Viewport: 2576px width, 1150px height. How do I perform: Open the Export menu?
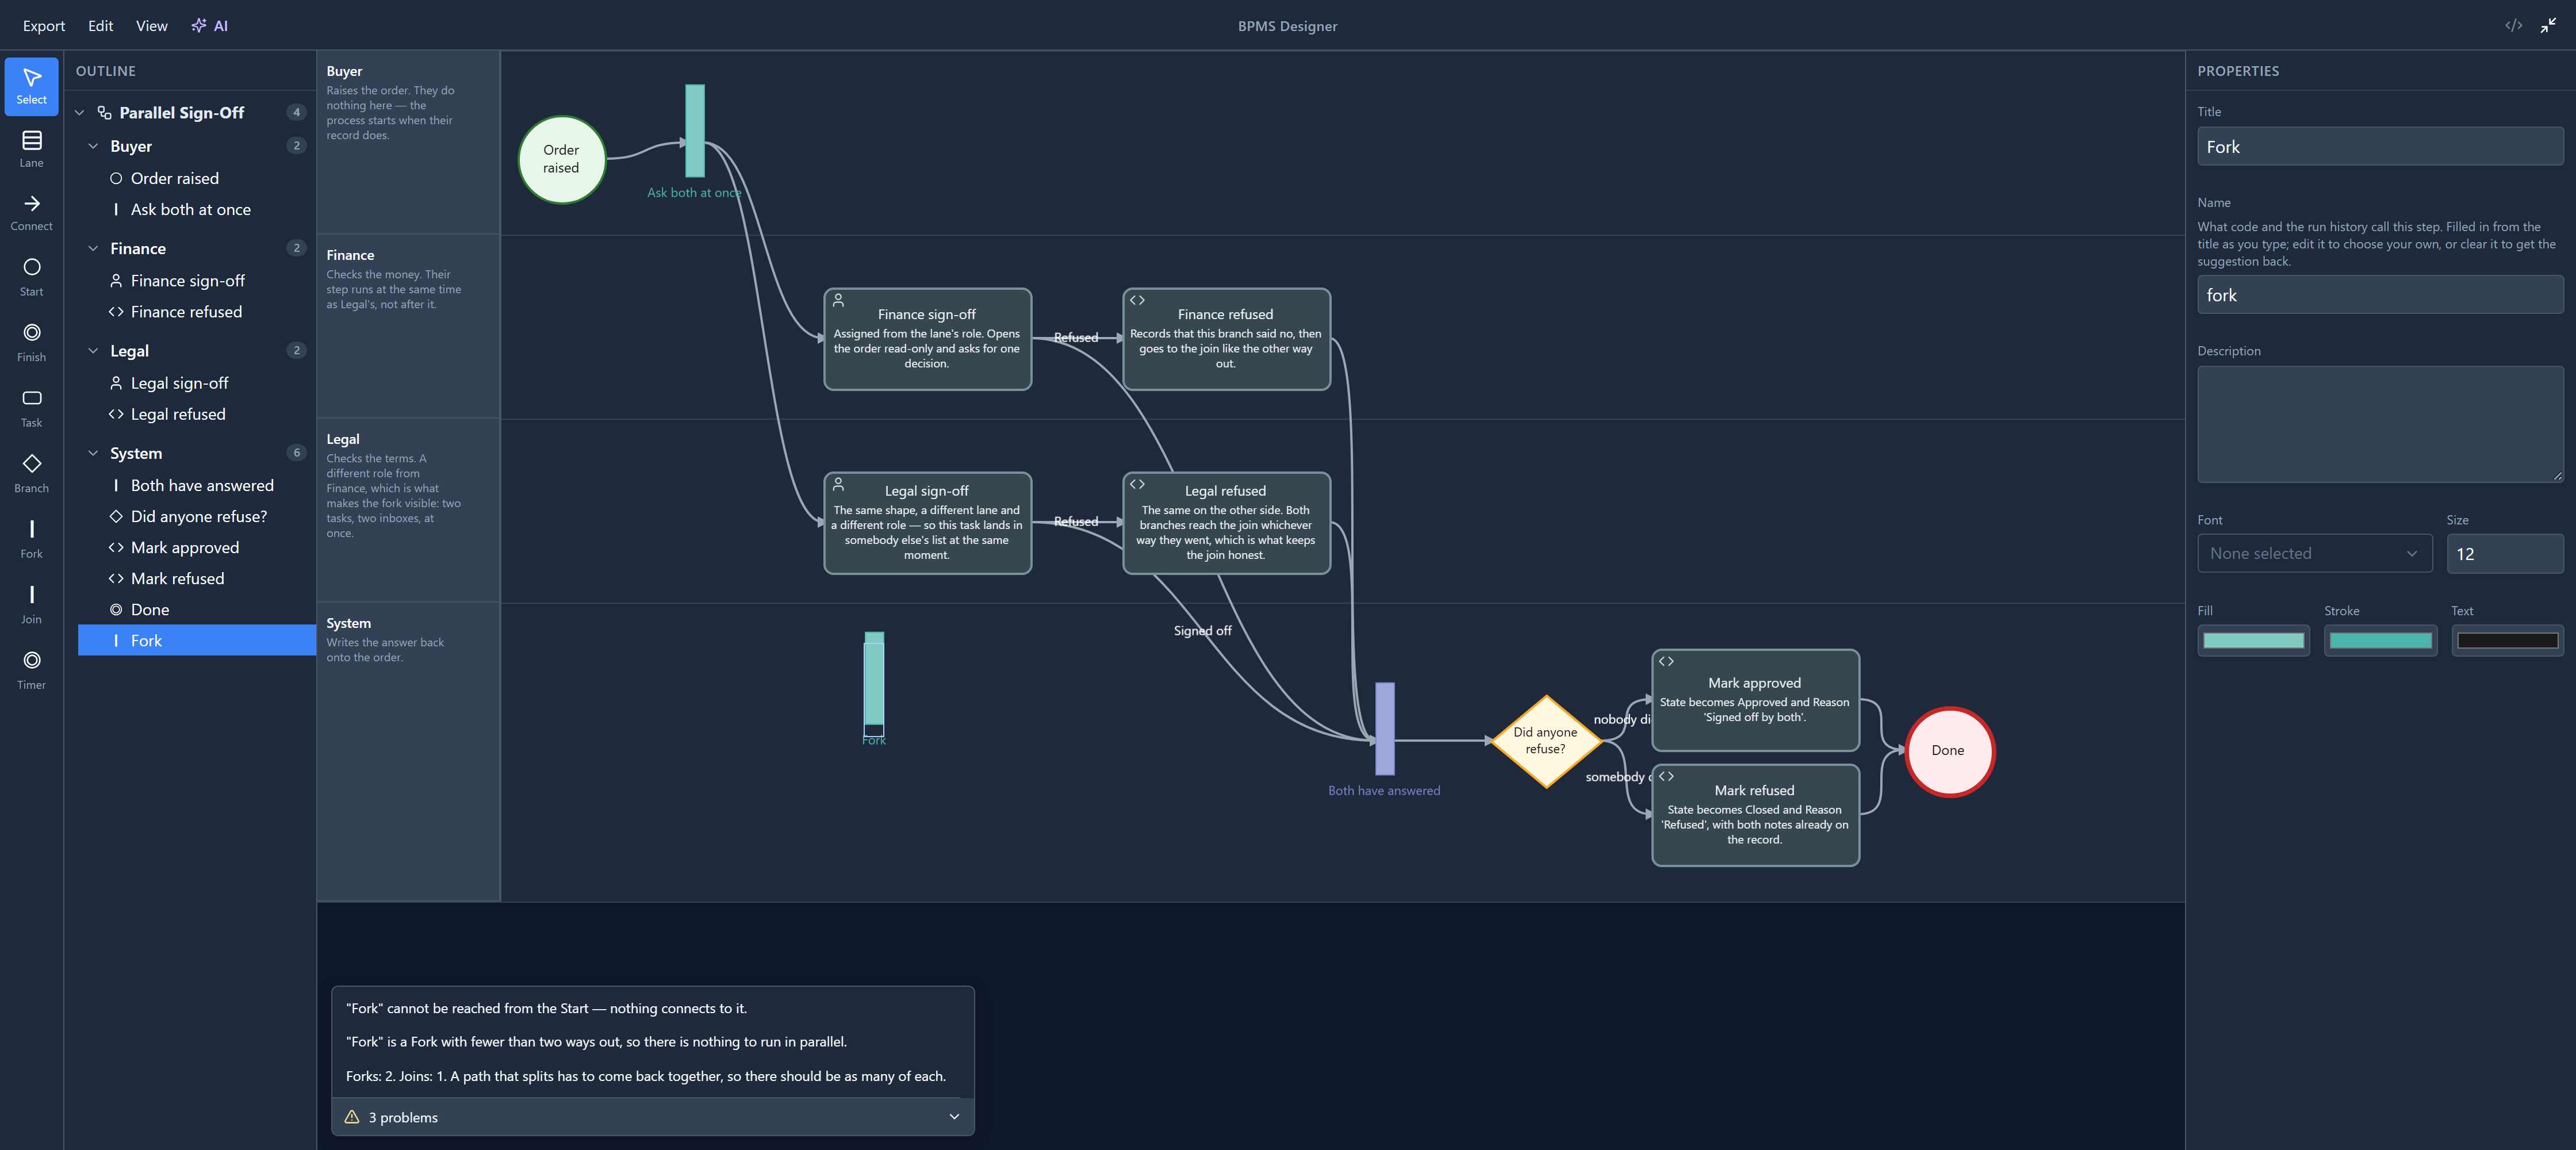point(44,26)
